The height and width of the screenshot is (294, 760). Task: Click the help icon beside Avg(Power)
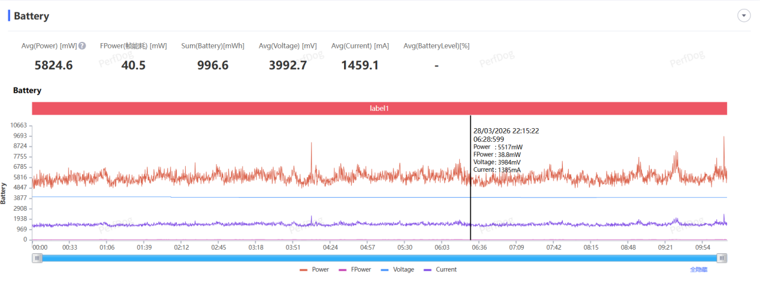click(82, 46)
